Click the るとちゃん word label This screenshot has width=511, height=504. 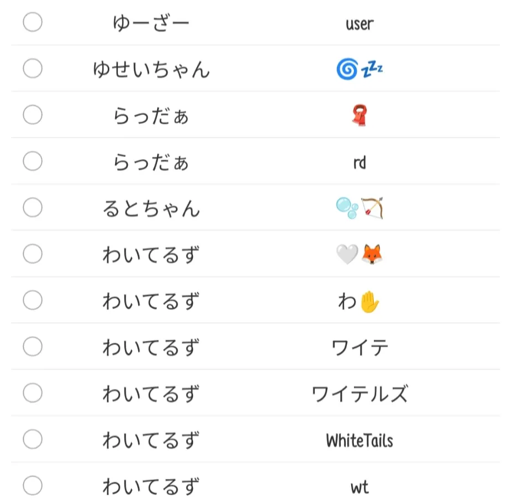coord(151,209)
